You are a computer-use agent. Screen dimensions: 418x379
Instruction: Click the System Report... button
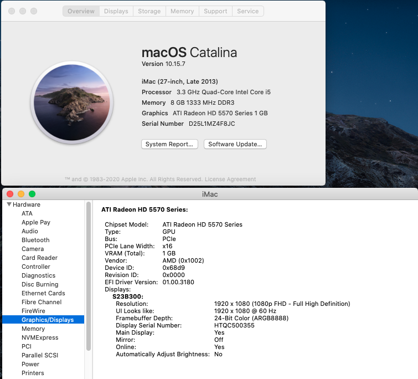[x=169, y=144]
